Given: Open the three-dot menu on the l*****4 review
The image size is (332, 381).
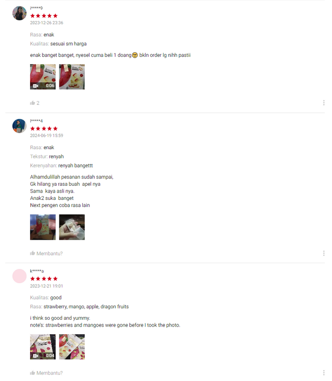Looking at the screenshot, I should coord(324,253).
